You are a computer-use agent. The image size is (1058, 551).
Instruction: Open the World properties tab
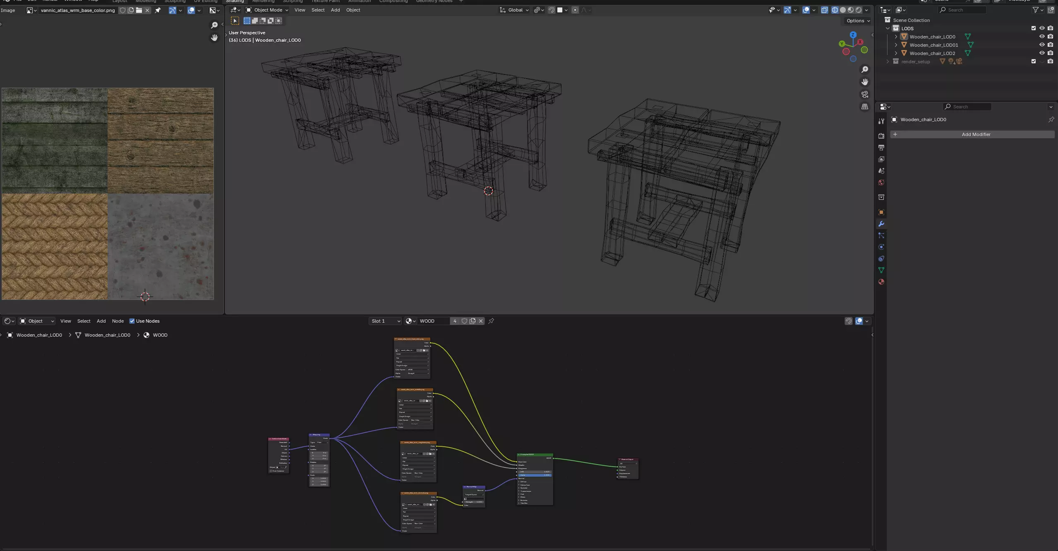(881, 182)
